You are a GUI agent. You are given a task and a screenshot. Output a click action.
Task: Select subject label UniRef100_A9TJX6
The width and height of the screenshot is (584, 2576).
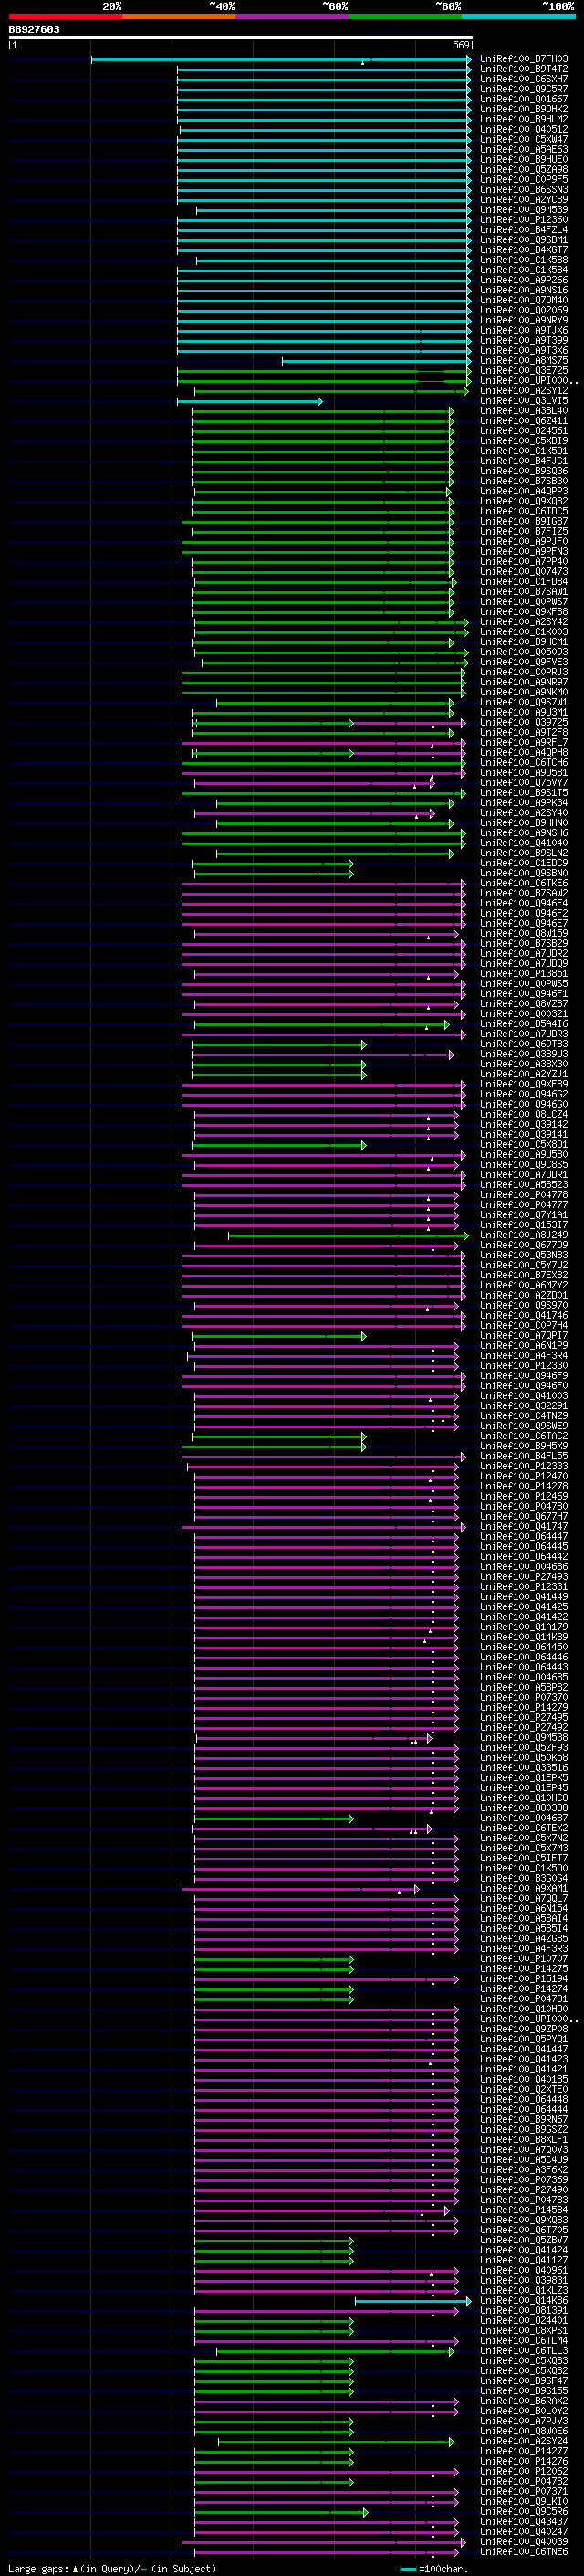coord(524,330)
